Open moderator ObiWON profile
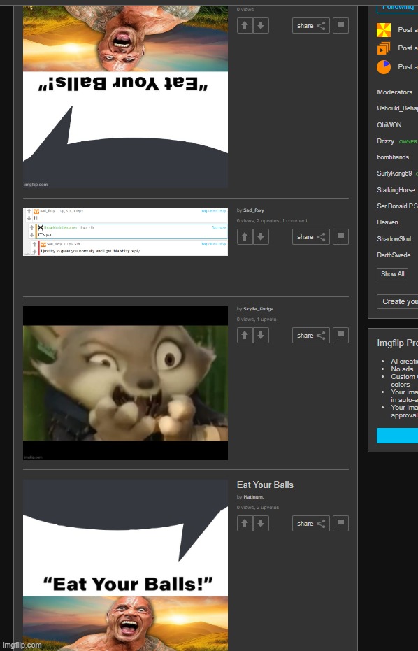Image resolution: width=418 pixels, height=651 pixels. point(389,125)
